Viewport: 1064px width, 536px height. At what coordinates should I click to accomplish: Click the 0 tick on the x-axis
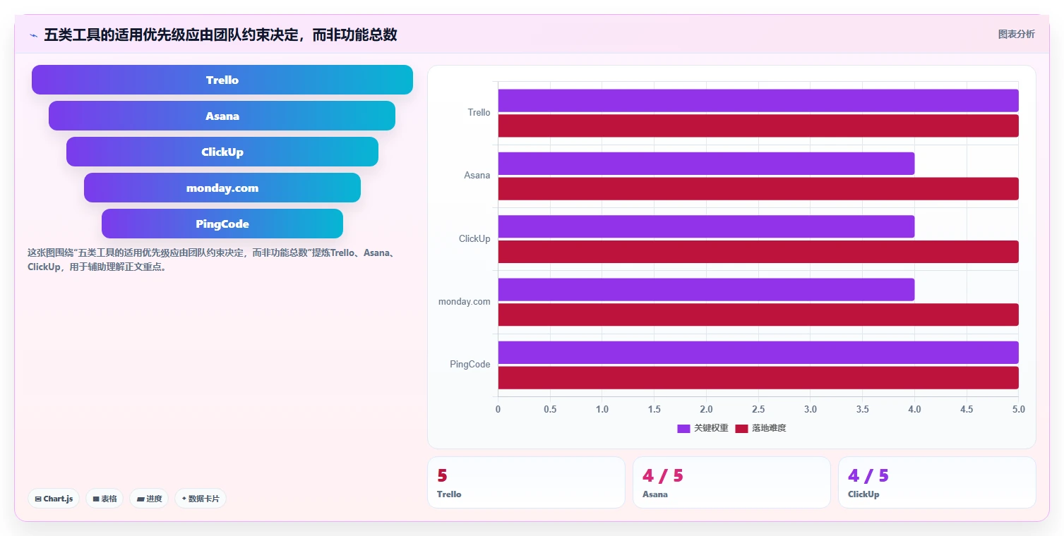click(498, 409)
